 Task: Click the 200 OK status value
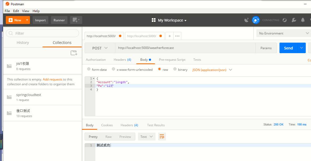coord(278,124)
